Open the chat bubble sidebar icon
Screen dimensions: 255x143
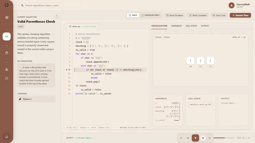tap(7, 78)
